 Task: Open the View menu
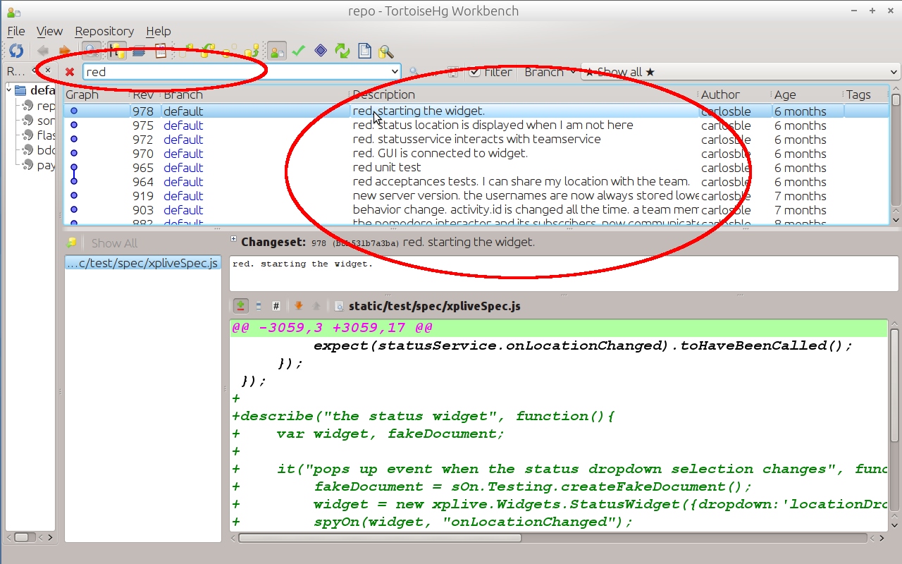pyautogui.click(x=49, y=31)
